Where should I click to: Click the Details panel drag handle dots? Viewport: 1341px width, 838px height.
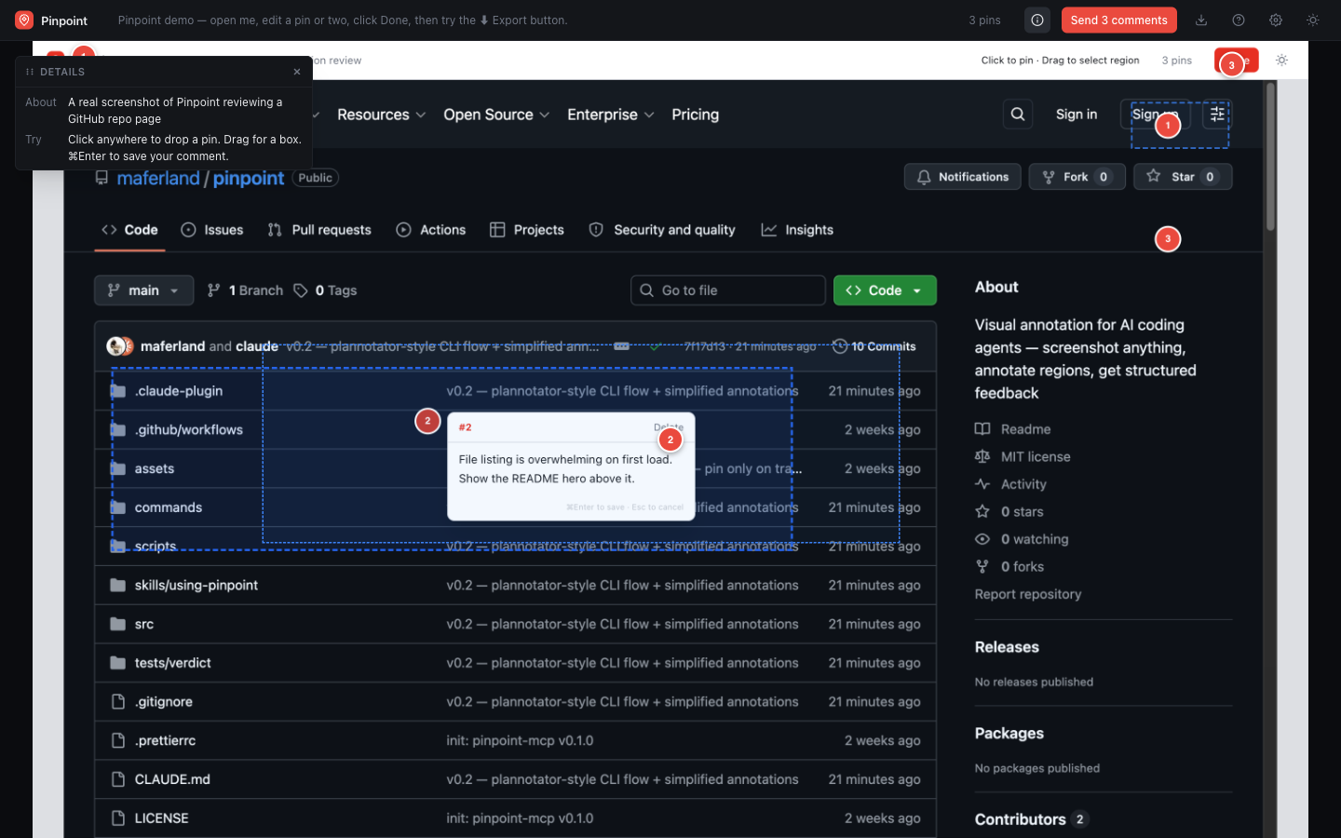[30, 72]
